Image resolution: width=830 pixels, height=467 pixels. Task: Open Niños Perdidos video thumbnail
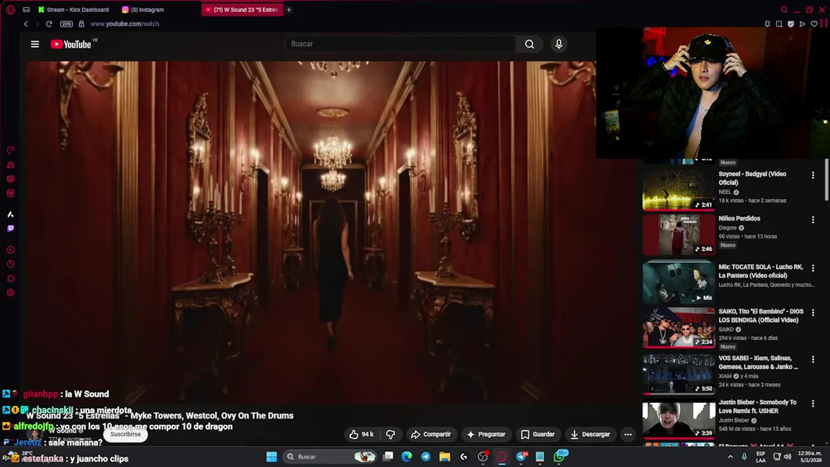point(678,234)
